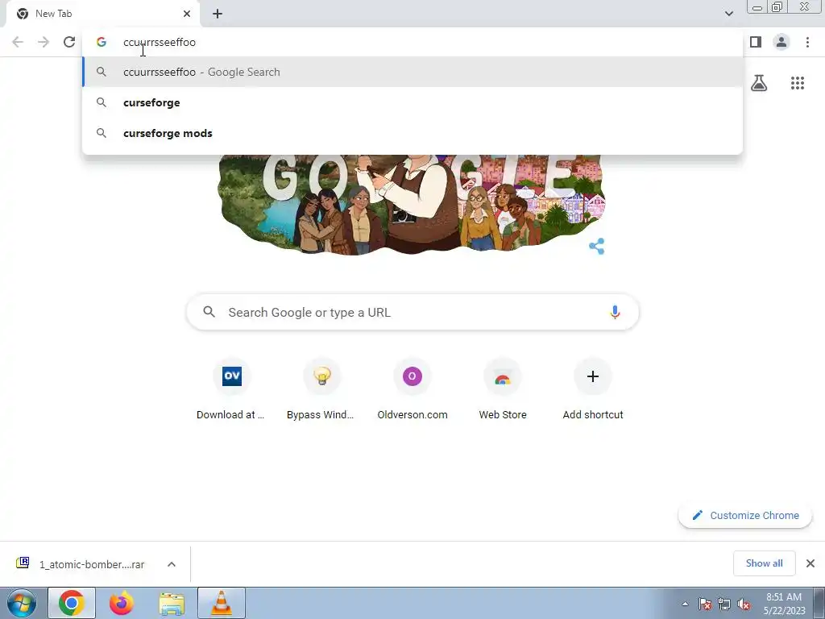Click the Add shortcut tile
Image resolution: width=825 pixels, height=619 pixels.
tap(593, 390)
